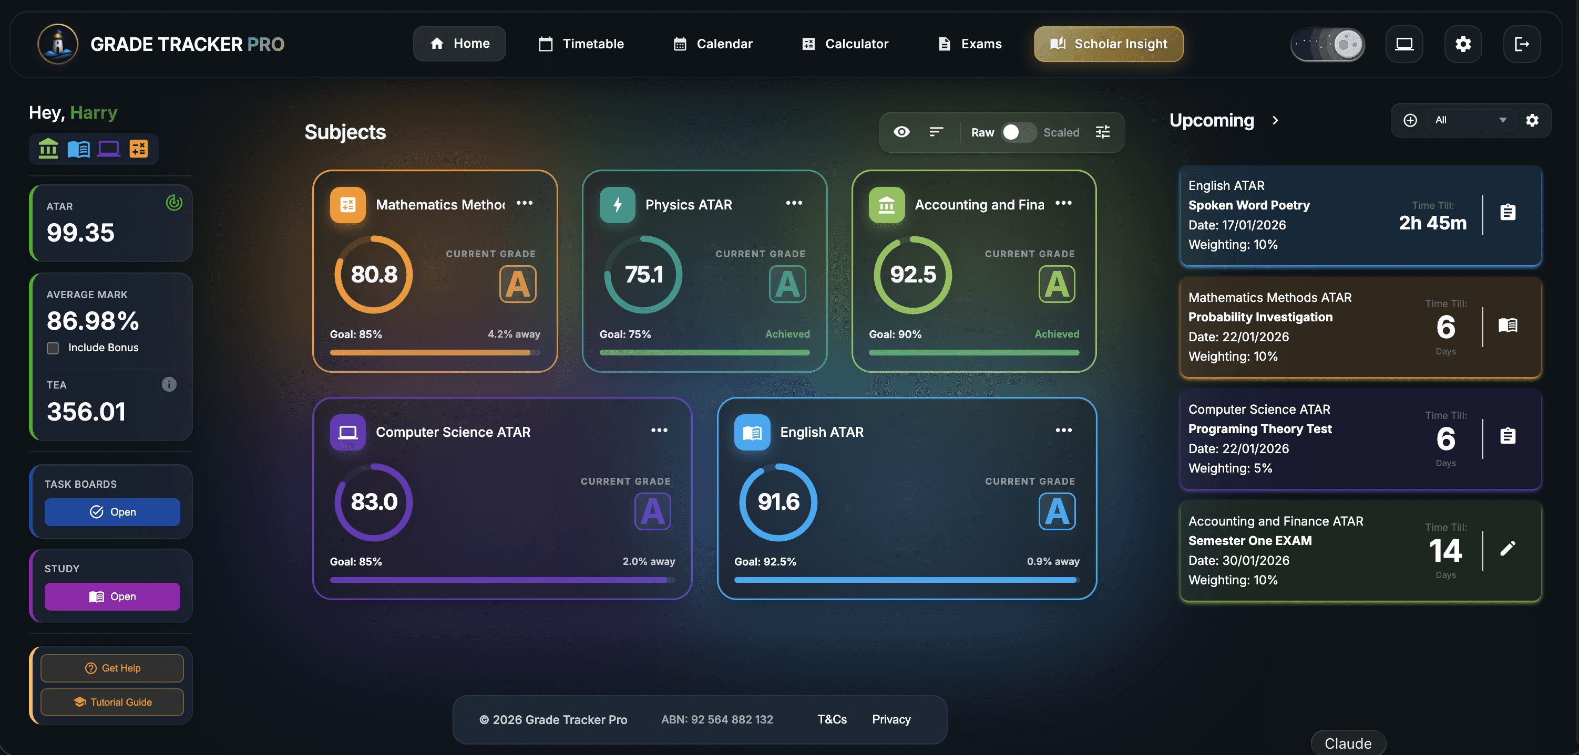1579x755 pixels.
Task: Open the Scholar Insight tab
Action: point(1108,44)
